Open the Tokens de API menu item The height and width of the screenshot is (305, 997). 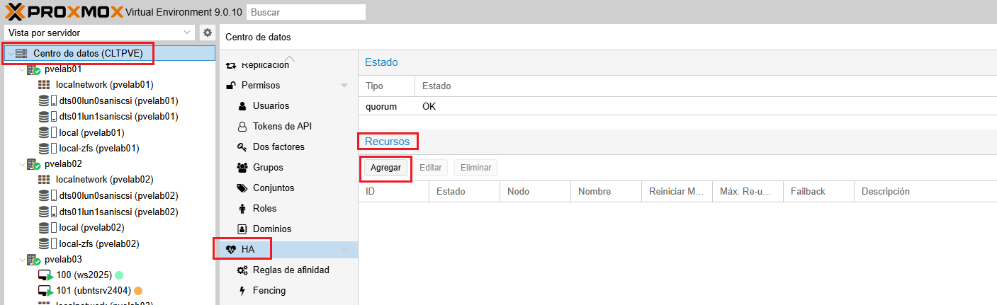(x=289, y=127)
